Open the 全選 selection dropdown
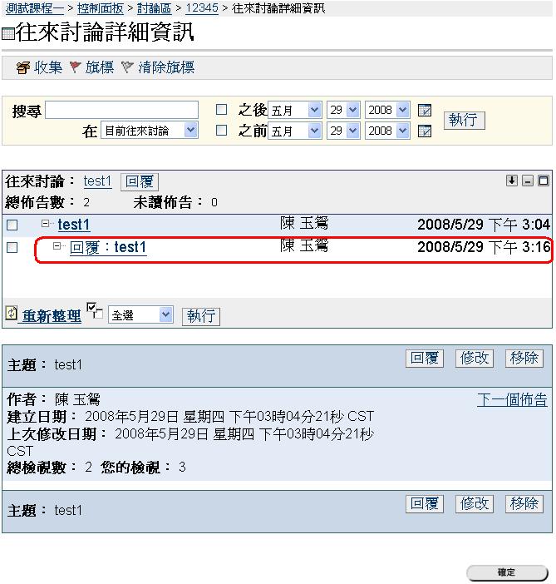The image size is (556, 584). pyautogui.click(x=140, y=315)
